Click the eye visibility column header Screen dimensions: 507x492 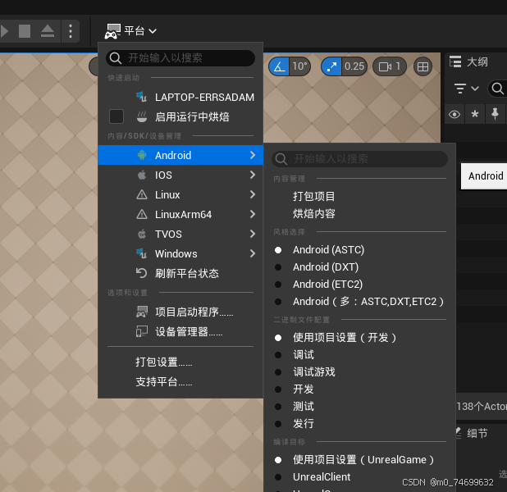tap(454, 114)
